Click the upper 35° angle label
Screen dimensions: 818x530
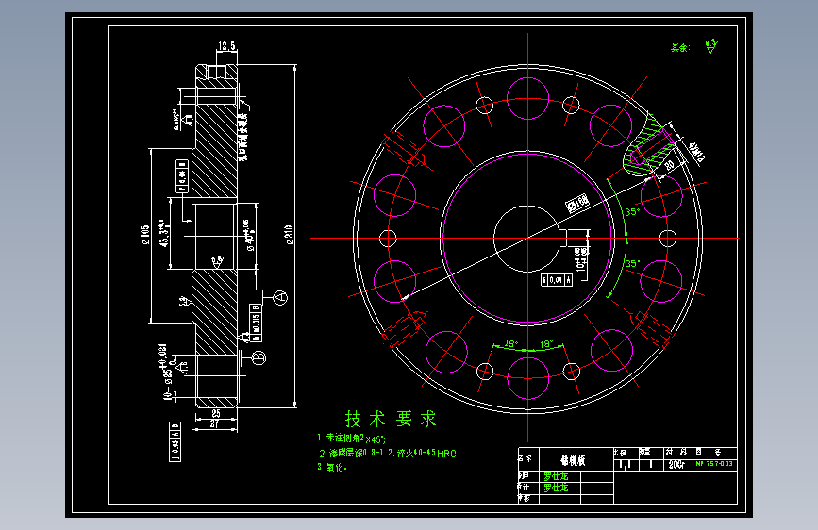pos(632,211)
